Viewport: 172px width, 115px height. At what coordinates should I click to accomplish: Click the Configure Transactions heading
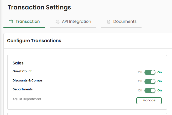click(34, 41)
